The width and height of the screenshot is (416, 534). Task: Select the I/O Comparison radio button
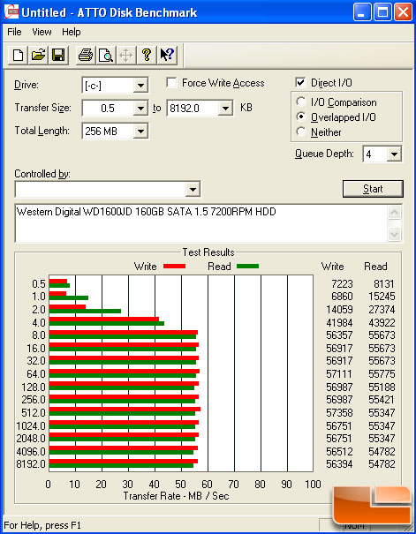point(301,102)
